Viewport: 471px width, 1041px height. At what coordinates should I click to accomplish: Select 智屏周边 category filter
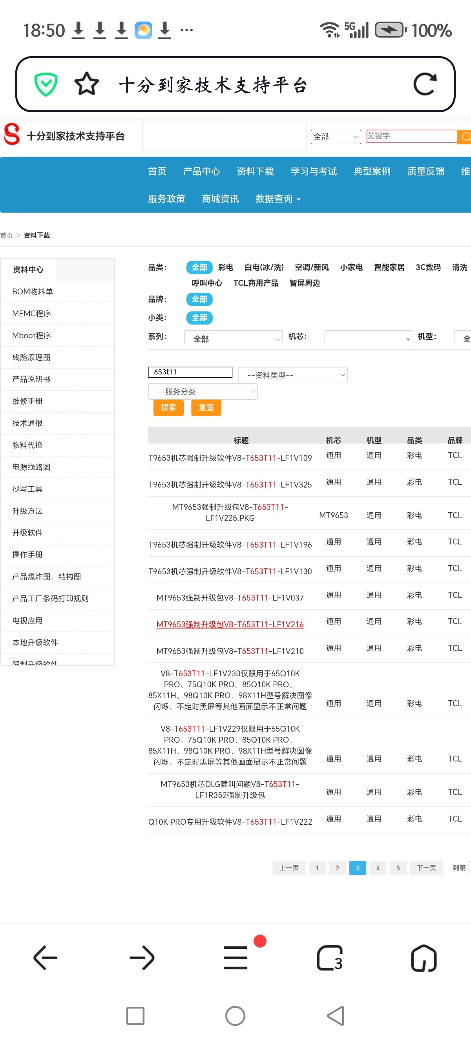(305, 283)
